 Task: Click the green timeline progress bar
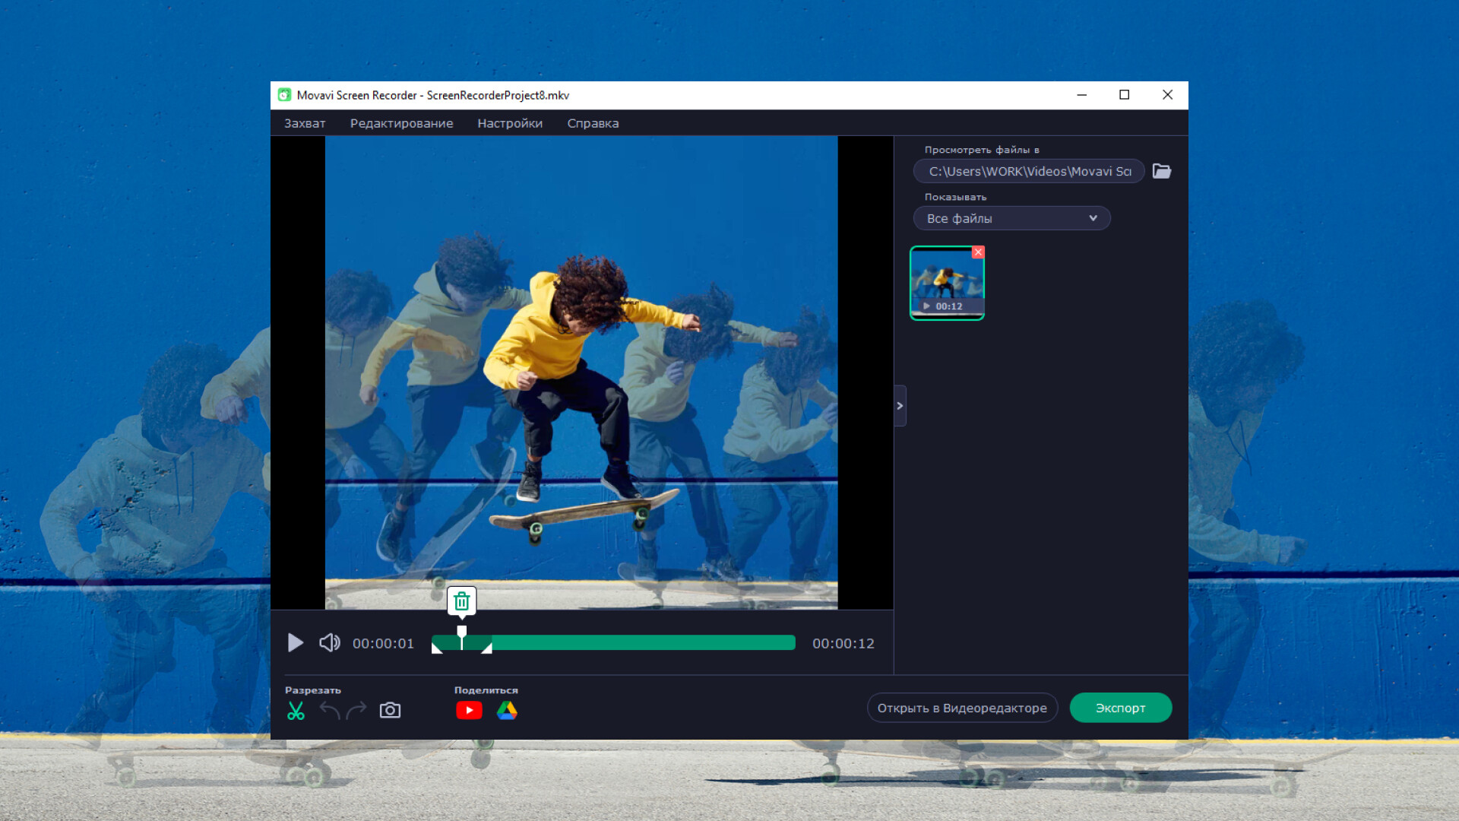click(x=642, y=643)
